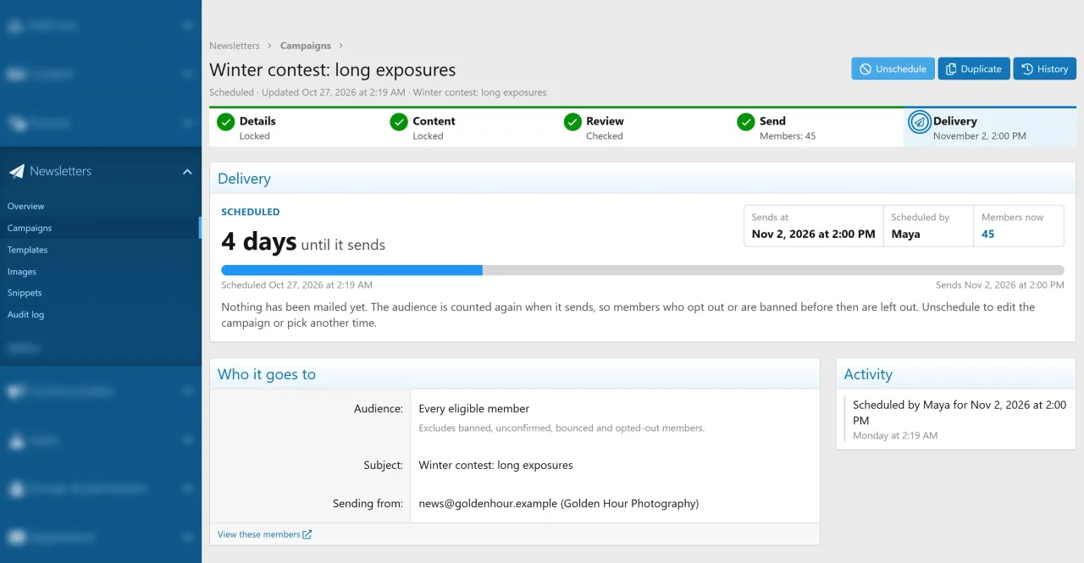The height and width of the screenshot is (563, 1084).
Task: Click the "Excludes banned, unconfirmed" audience note
Action: point(561,428)
